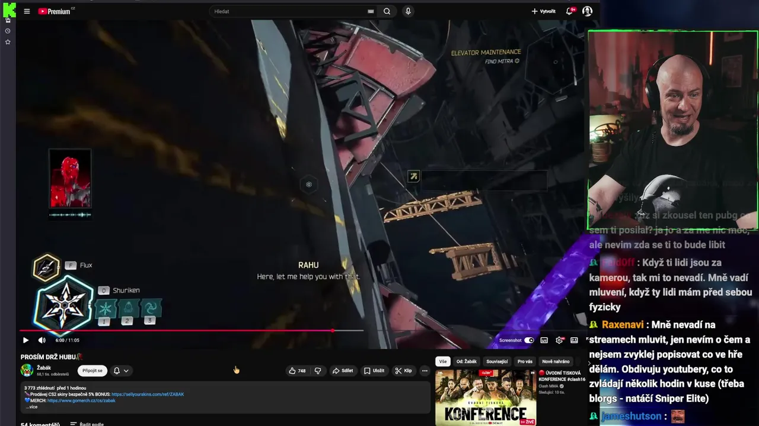Open the YouTube hamburger guide menu

[x=27, y=11]
